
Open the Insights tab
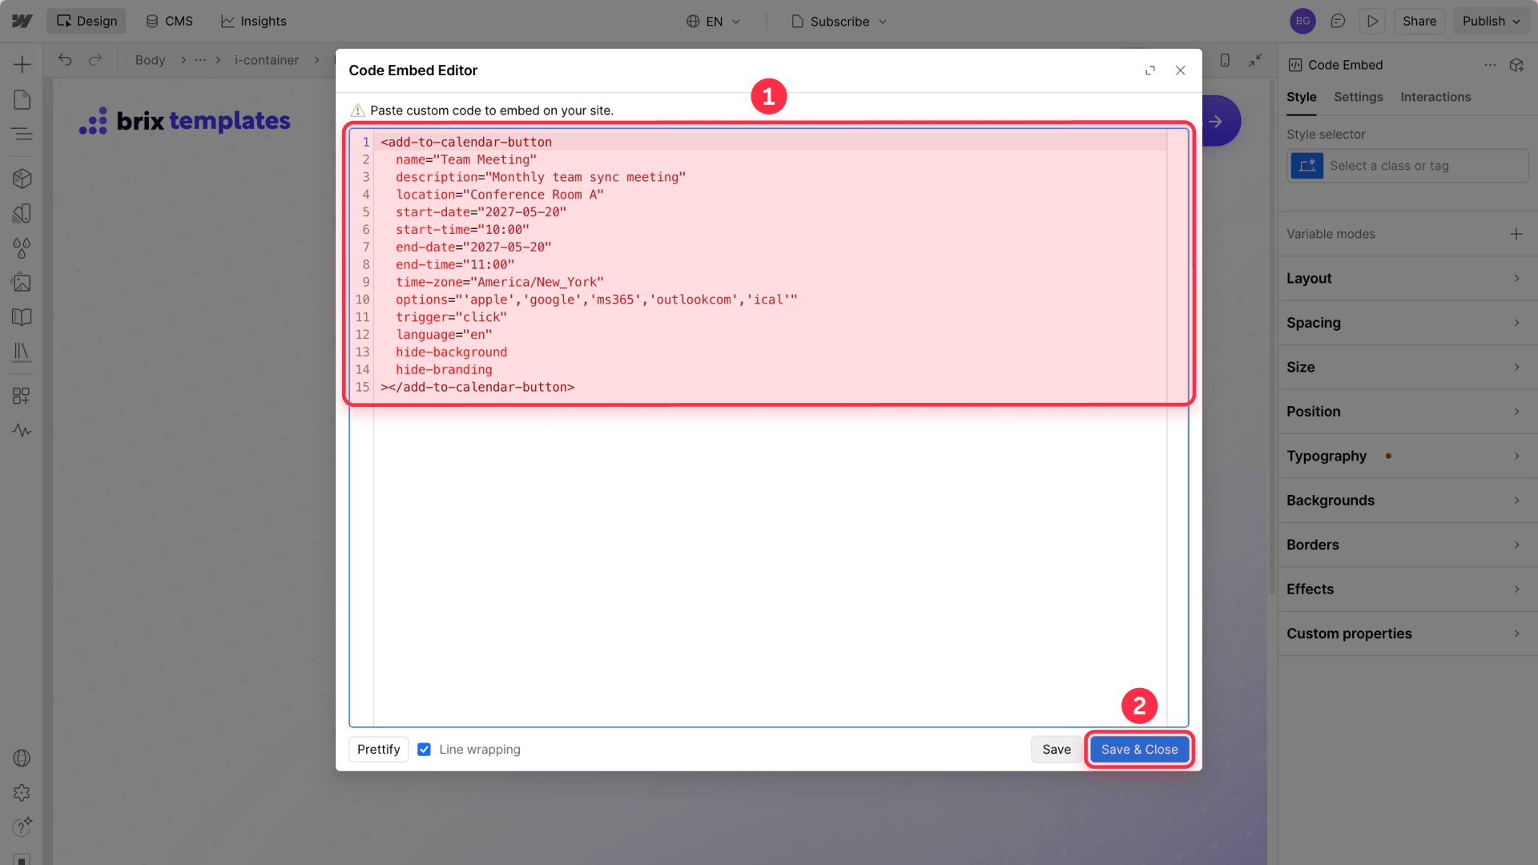click(254, 22)
